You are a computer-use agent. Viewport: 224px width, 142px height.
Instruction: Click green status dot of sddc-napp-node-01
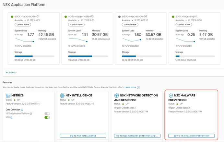tap(12, 16)
